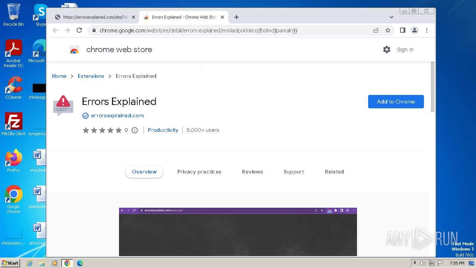Open Chrome's side panel
The height and width of the screenshot is (268, 476).
click(402, 31)
